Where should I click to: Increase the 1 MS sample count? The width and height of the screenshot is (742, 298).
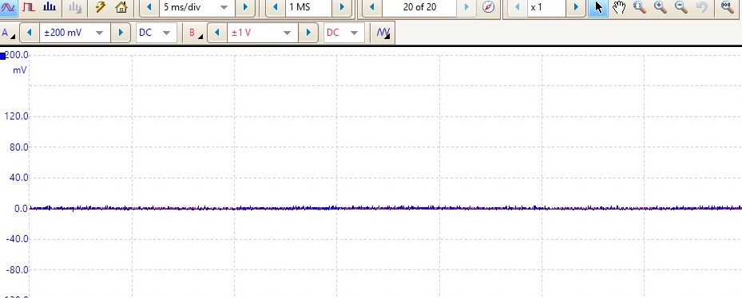coord(342,7)
